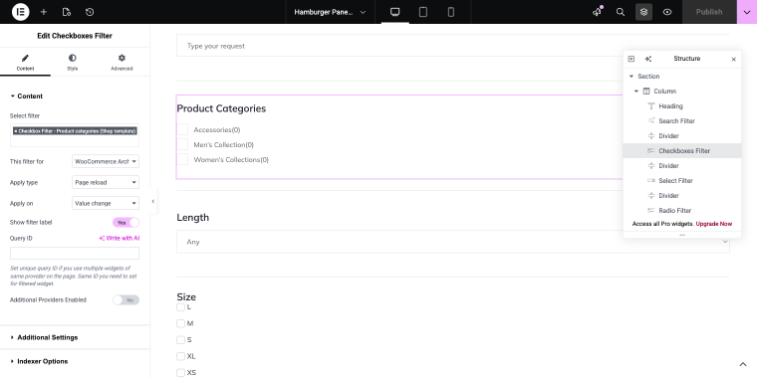757x378 pixels.
Task: Toggle Additional Providers Enabled switch
Action: click(126, 299)
